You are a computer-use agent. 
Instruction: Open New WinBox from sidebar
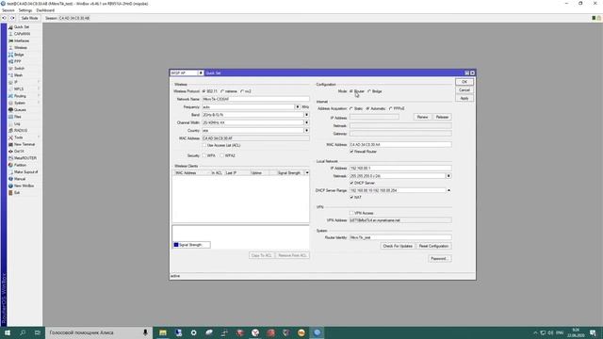[x=24, y=186]
